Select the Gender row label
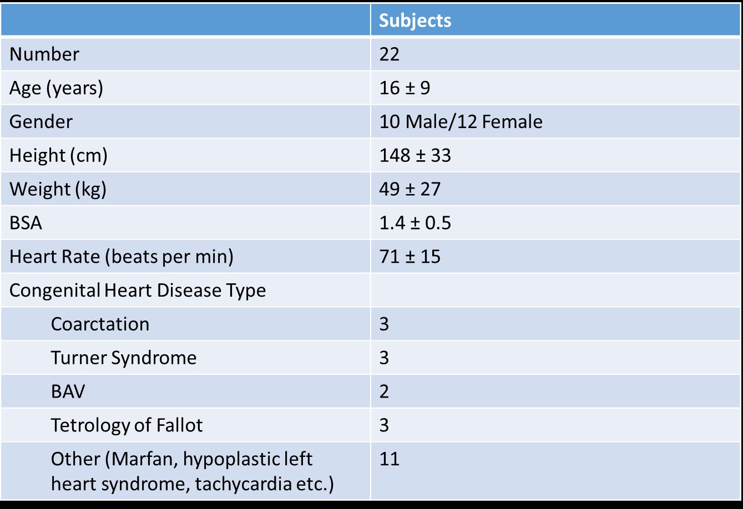This screenshot has width=743, height=509. (x=41, y=122)
